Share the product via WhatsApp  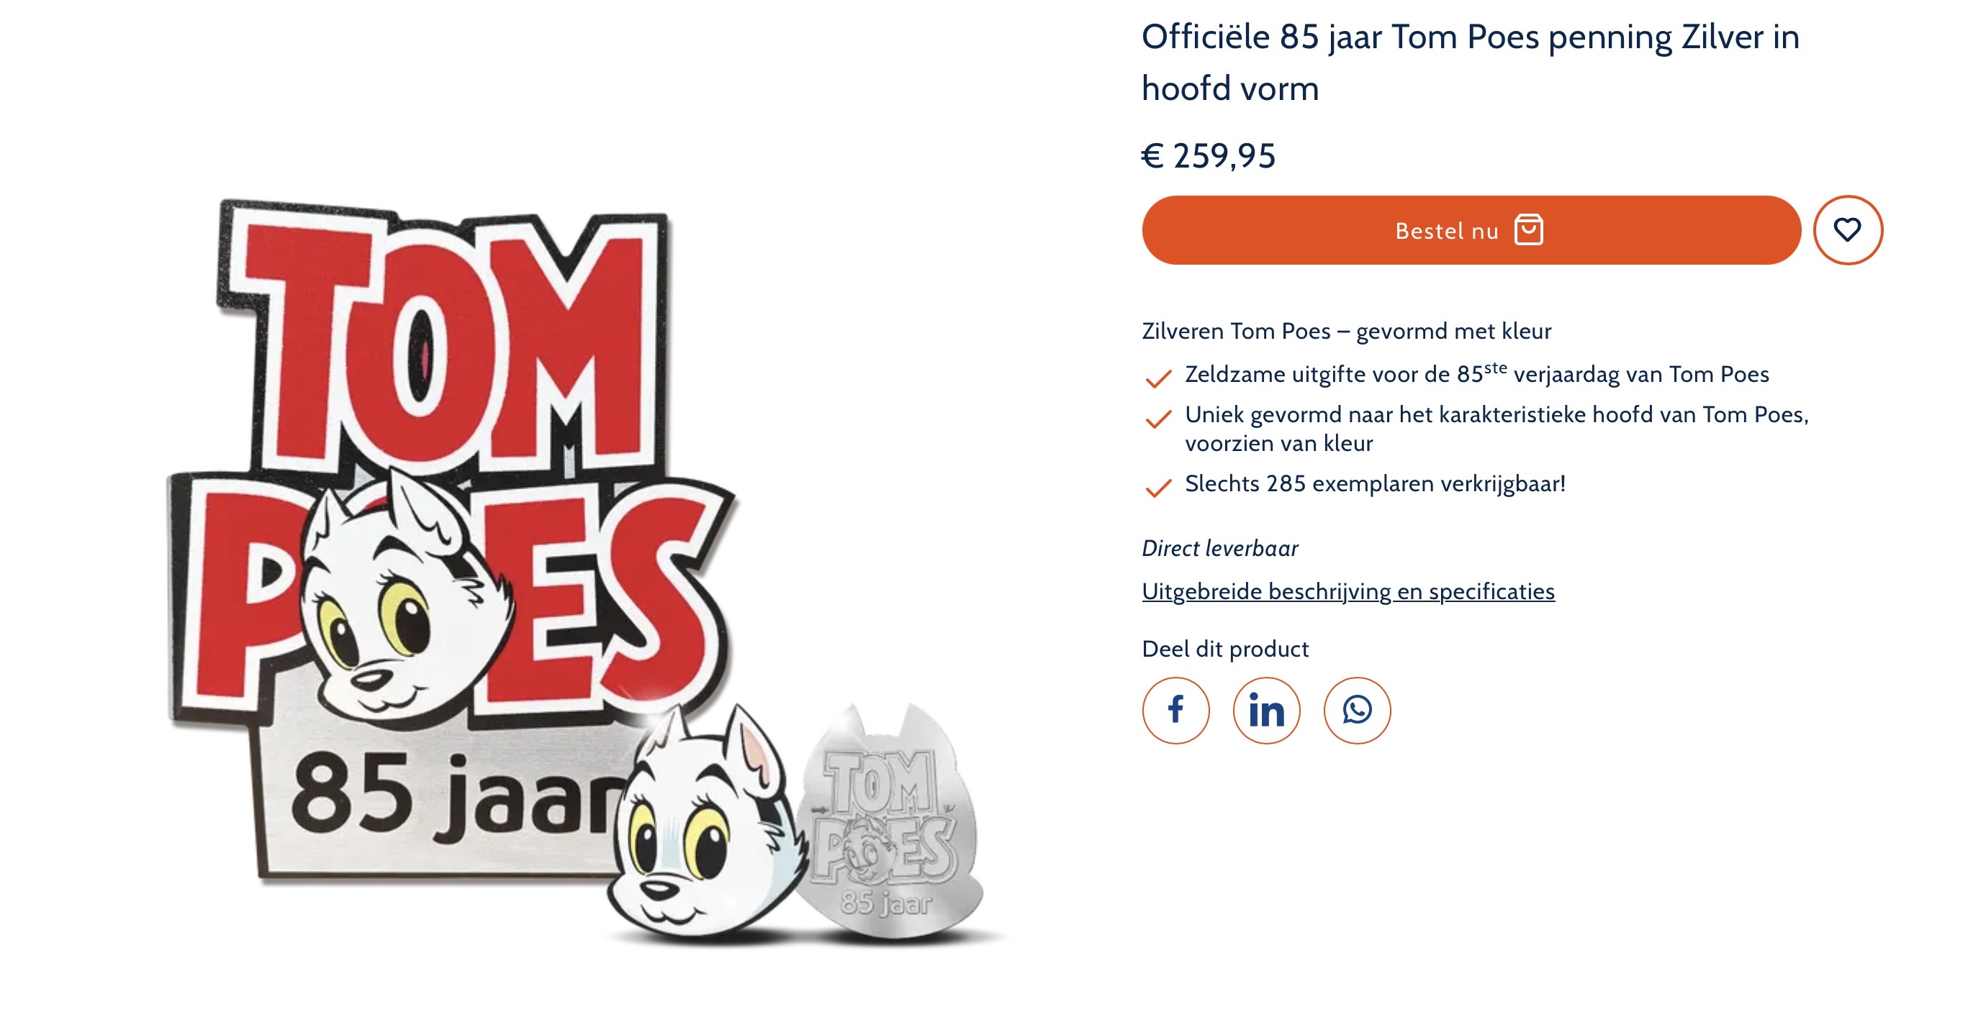1356,710
